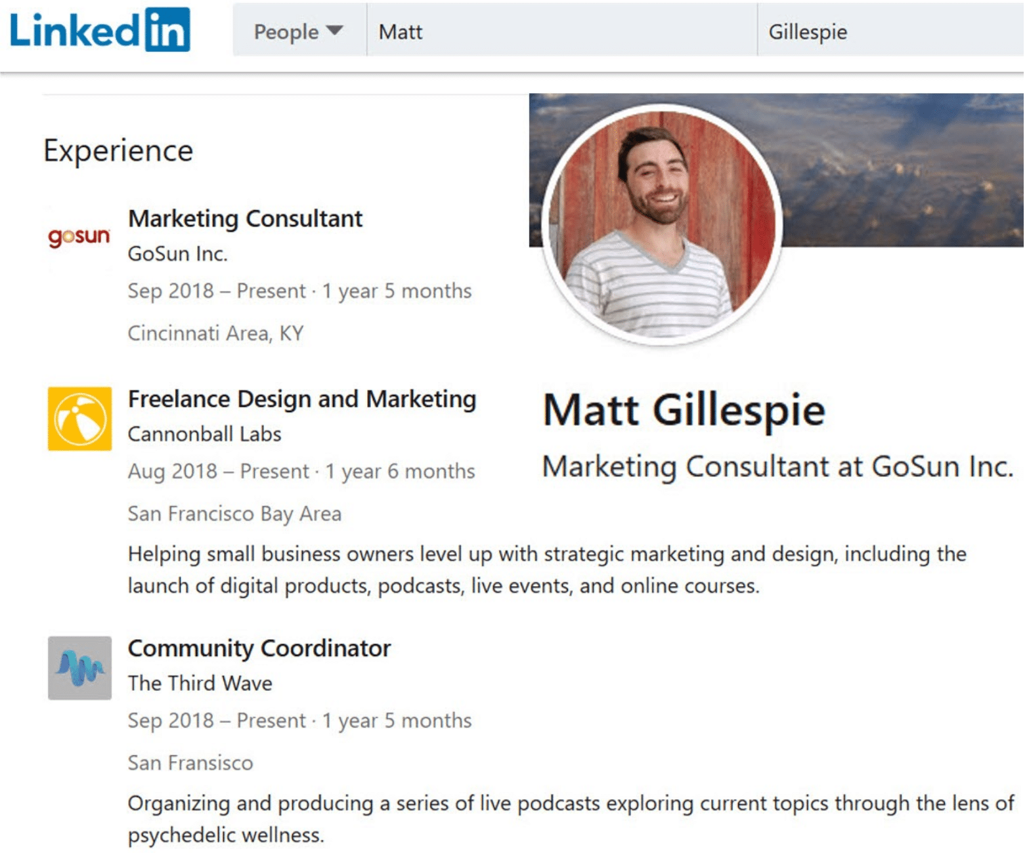This screenshot has height=853, width=1027.
Task: Open the GoSun company logo
Action: pyautogui.click(x=79, y=236)
